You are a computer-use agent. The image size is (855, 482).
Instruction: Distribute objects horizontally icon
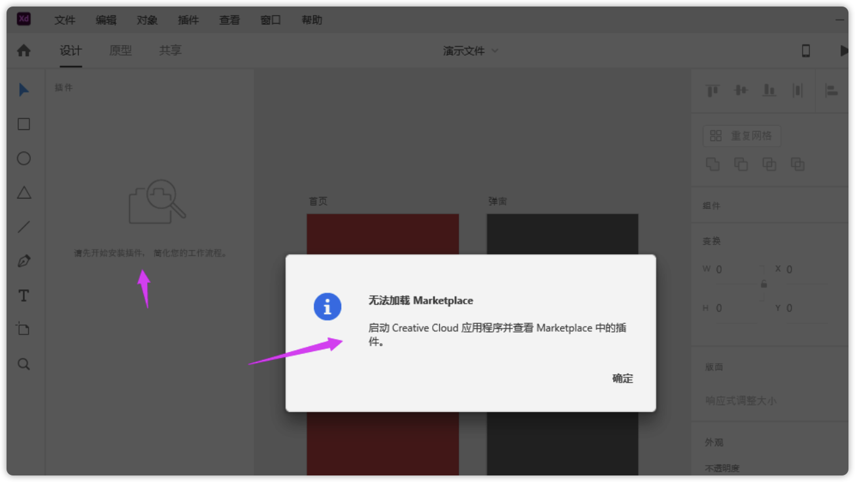[797, 91]
